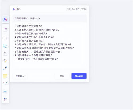Screen dimensions: 133x110
Task: Pick the pen drawing tool
Action: tap(5, 61)
